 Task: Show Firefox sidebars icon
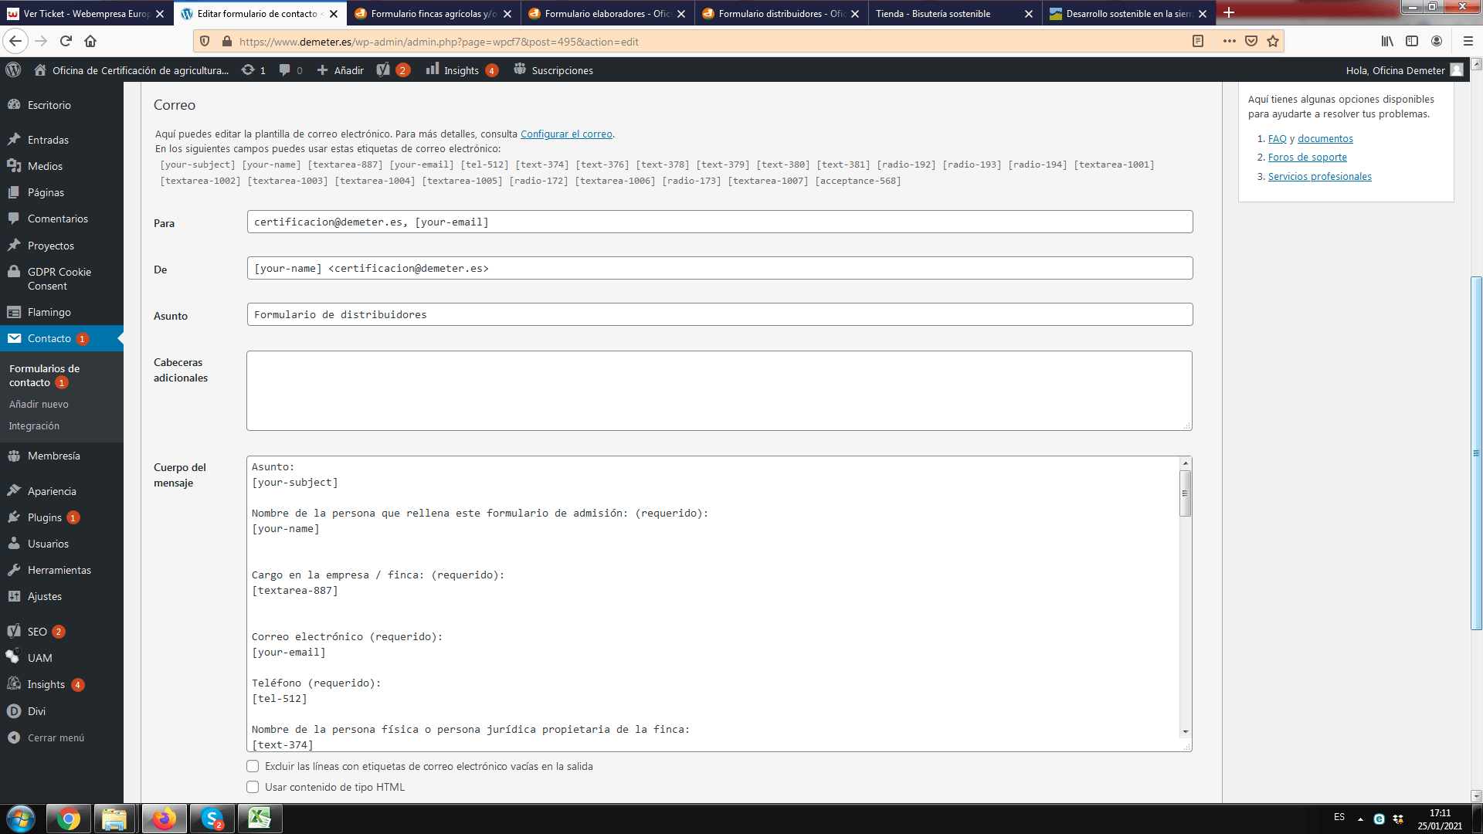(x=1412, y=41)
